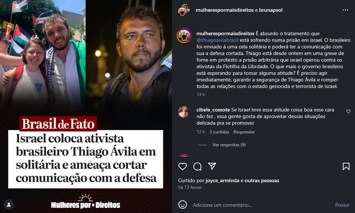The image size is (355, 213).
Task: Like cibele_cossote's comment heart
Action: tap(348, 111)
